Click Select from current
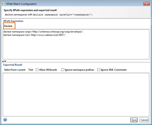Viewport: 152px width, 125px height. pyautogui.click(x=15, y=70)
